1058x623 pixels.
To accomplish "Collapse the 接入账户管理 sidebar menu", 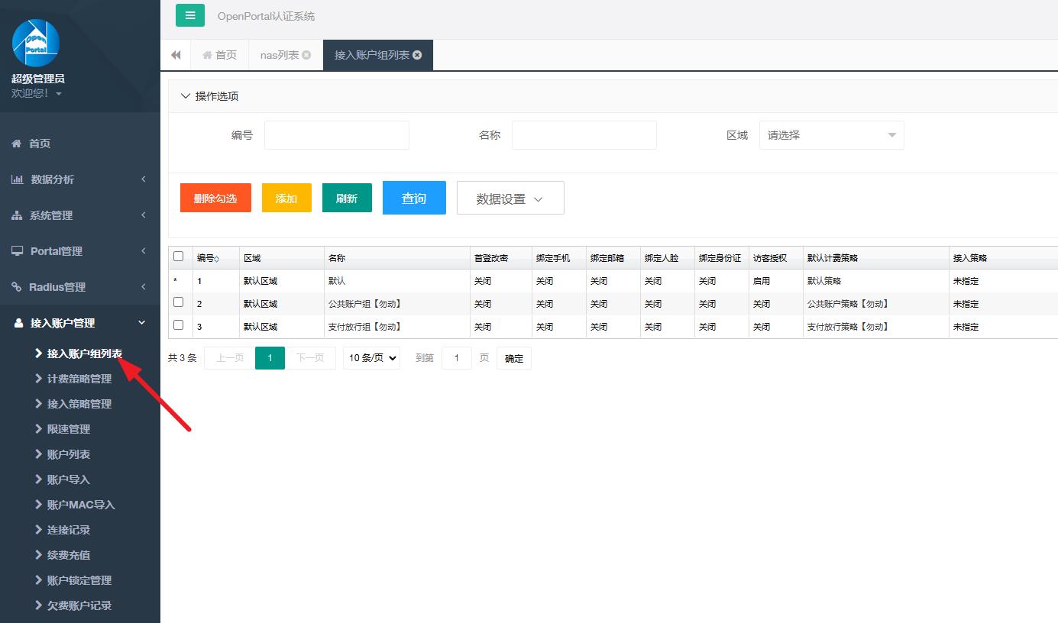I will 80,323.
